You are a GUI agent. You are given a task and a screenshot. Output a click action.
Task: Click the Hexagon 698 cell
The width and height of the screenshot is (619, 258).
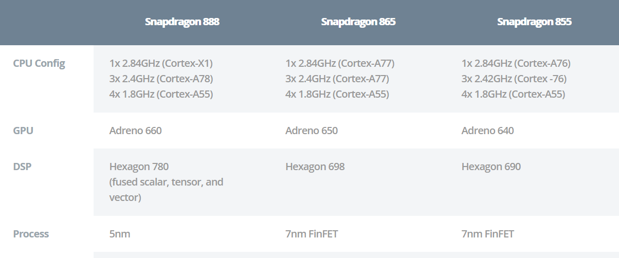315,167
